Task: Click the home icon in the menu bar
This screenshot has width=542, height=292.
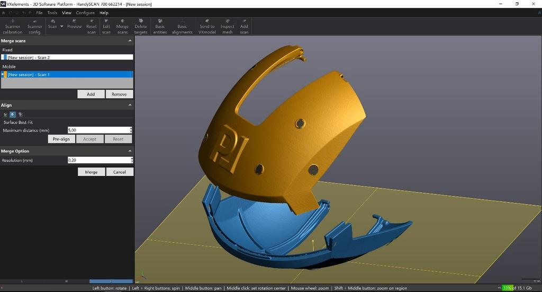Action: tap(4, 13)
